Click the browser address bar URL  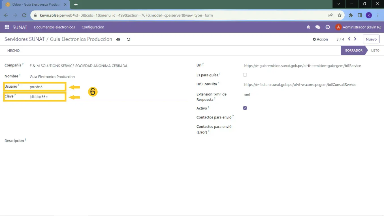(x=126, y=15)
